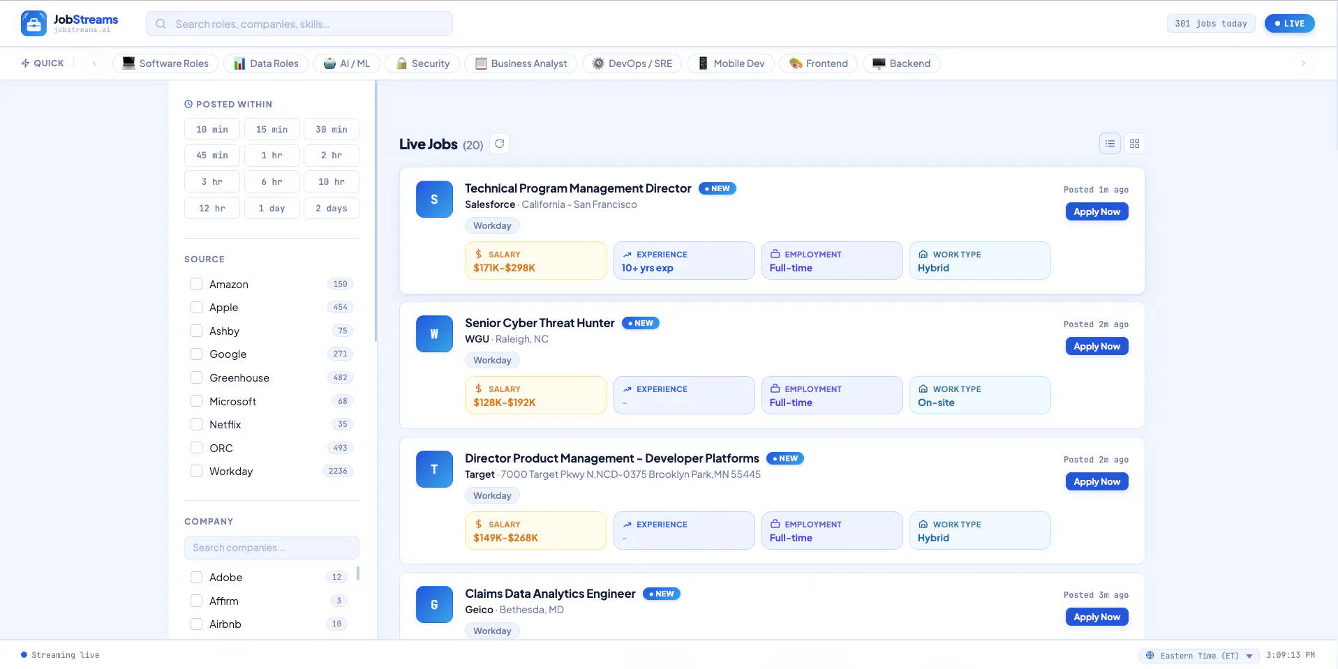The width and height of the screenshot is (1338, 669).
Task: Filter jobs posted within 10 min
Action: coord(212,129)
